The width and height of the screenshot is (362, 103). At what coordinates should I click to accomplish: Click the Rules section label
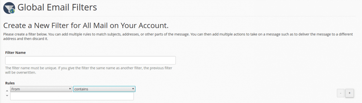10,83
